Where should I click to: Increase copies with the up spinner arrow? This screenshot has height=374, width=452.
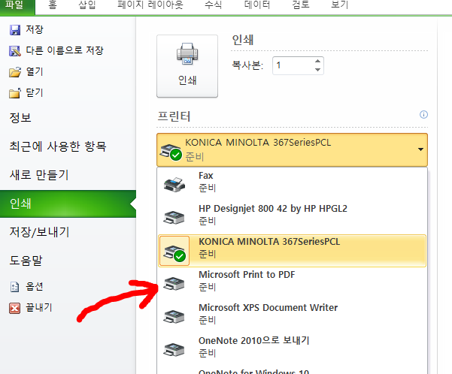(x=317, y=61)
